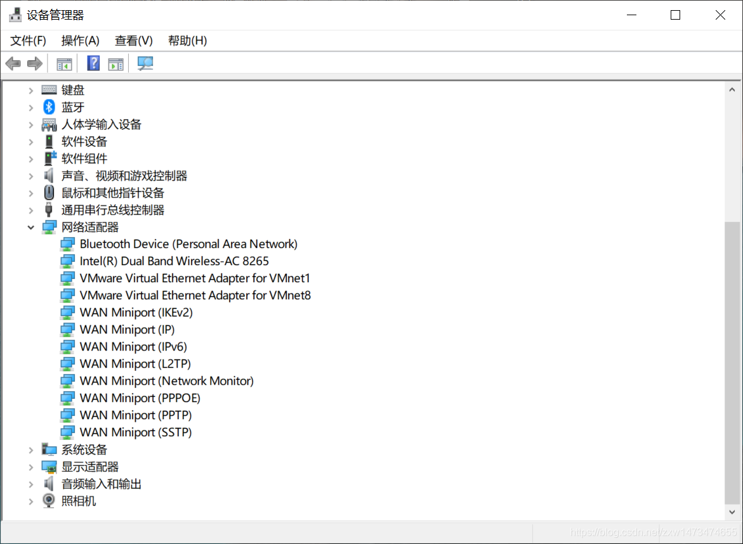
Task: Click the 蓝牙 Bluetooth category icon
Action: tap(49, 107)
